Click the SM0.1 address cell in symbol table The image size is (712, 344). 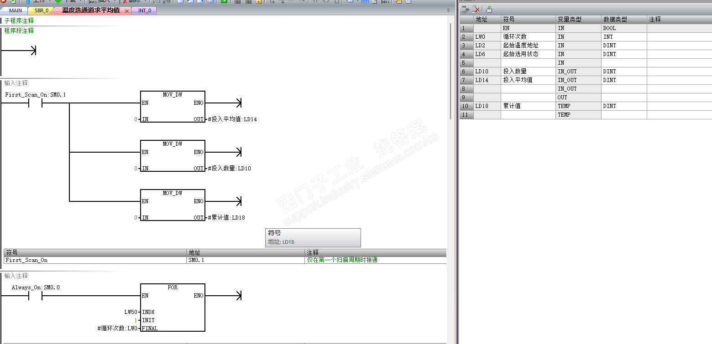(x=246, y=260)
